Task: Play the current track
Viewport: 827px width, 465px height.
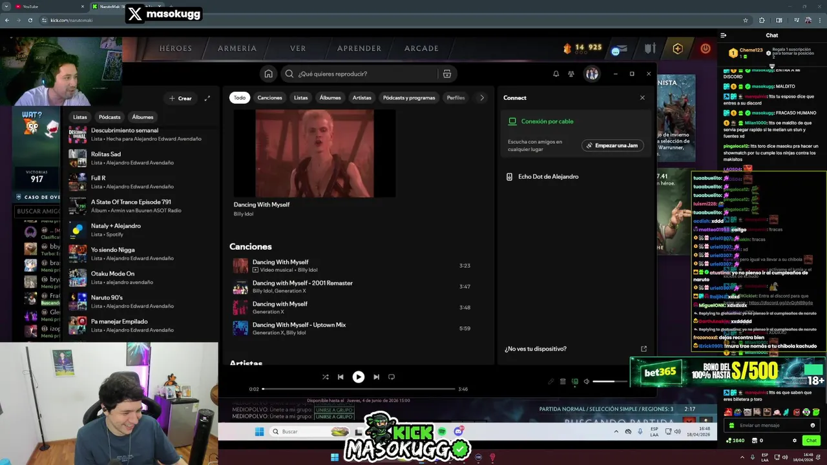Action: point(358,377)
